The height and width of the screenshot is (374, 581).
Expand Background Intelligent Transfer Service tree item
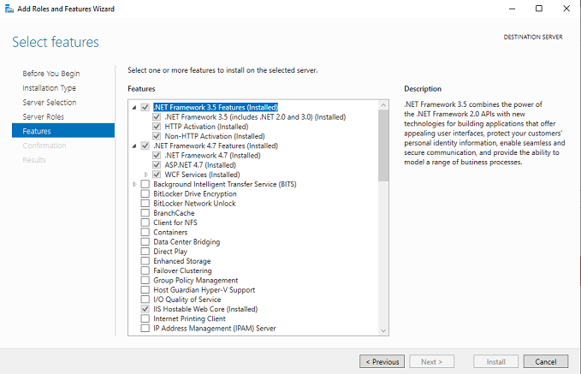point(134,184)
